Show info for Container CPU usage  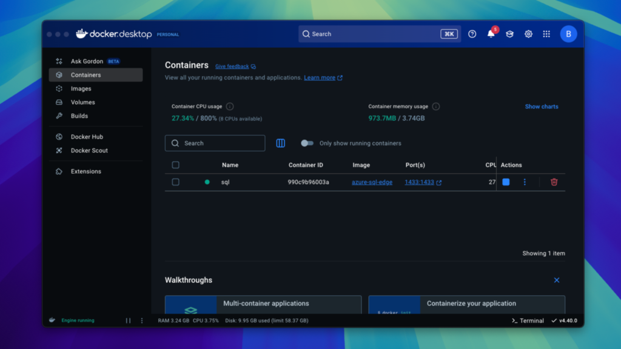click(230, 107)
